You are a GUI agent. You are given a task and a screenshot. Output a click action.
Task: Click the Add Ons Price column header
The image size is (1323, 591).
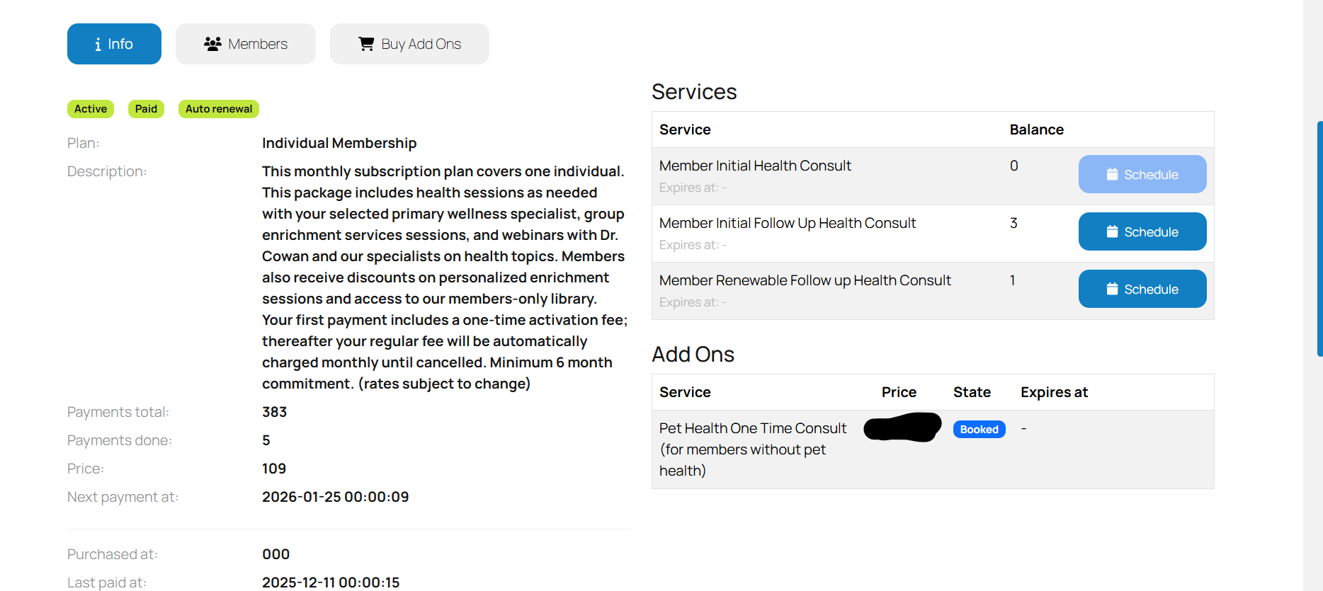899,392
